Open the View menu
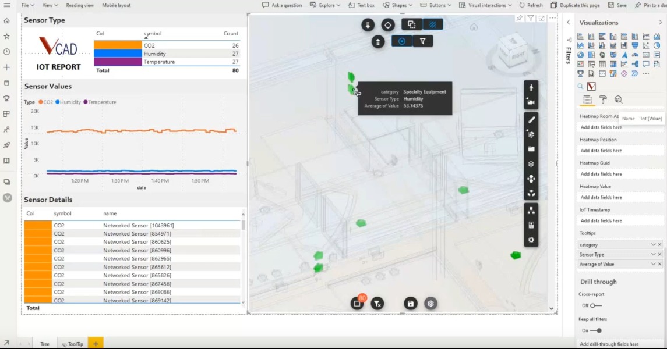667x349 pixels. tap(50, 5)
